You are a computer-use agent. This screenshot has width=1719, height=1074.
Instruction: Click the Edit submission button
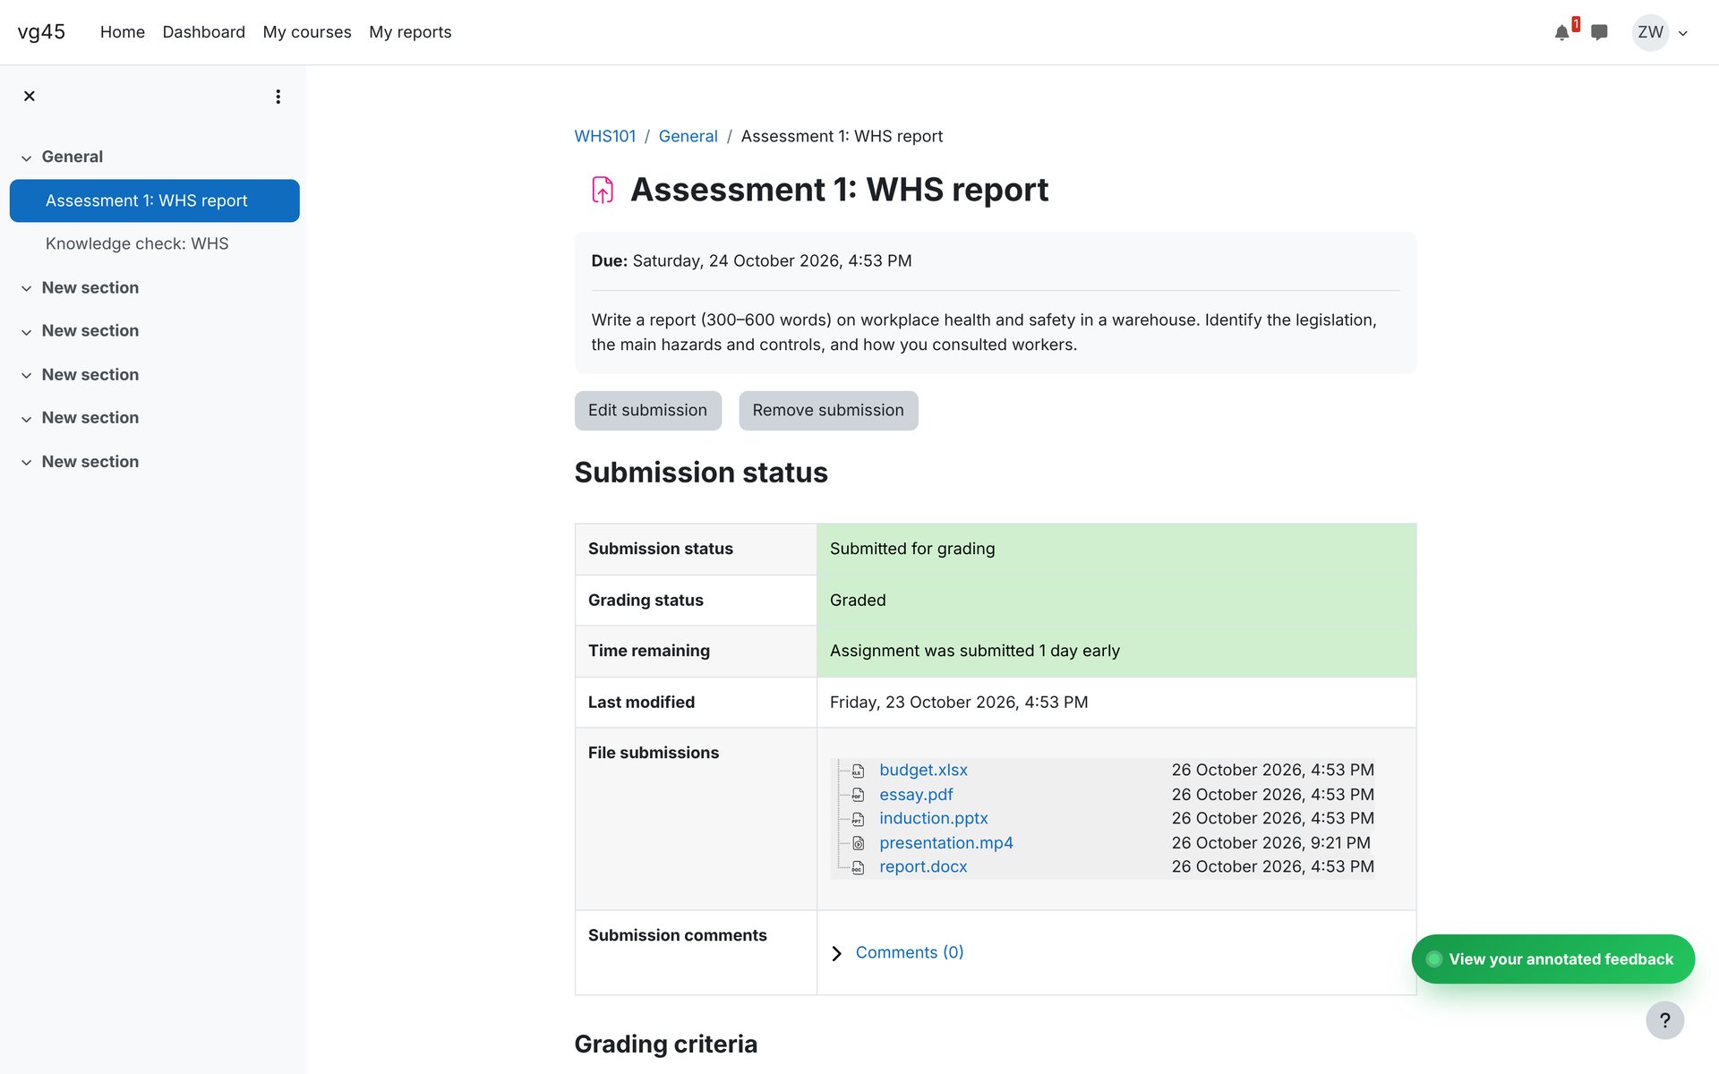[x=648, y=410]
